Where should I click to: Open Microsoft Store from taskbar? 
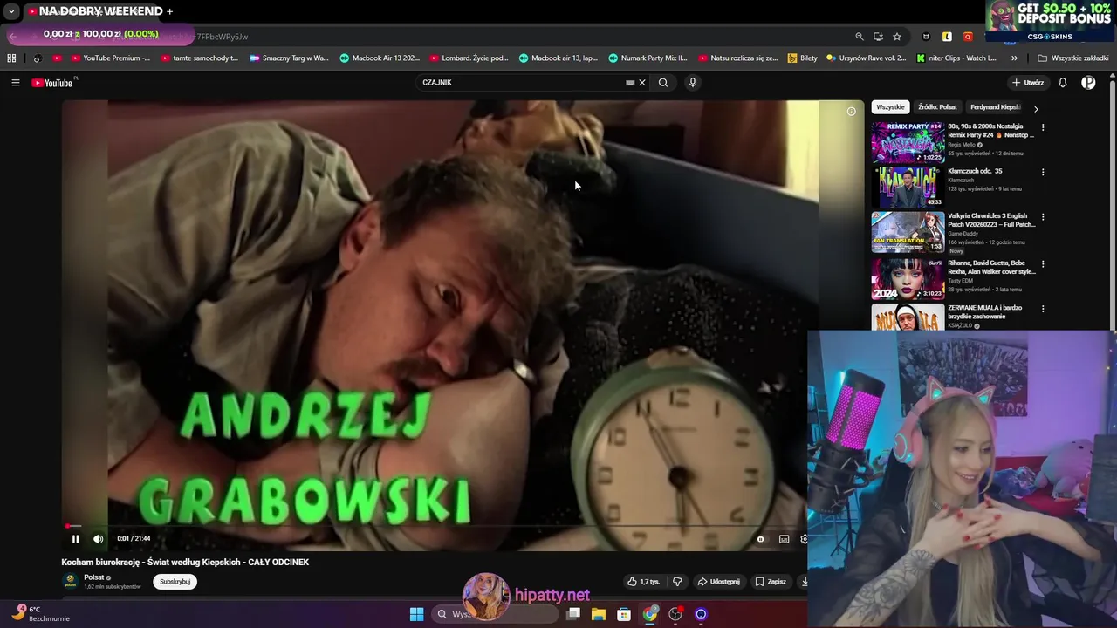(x=624, y=614)
